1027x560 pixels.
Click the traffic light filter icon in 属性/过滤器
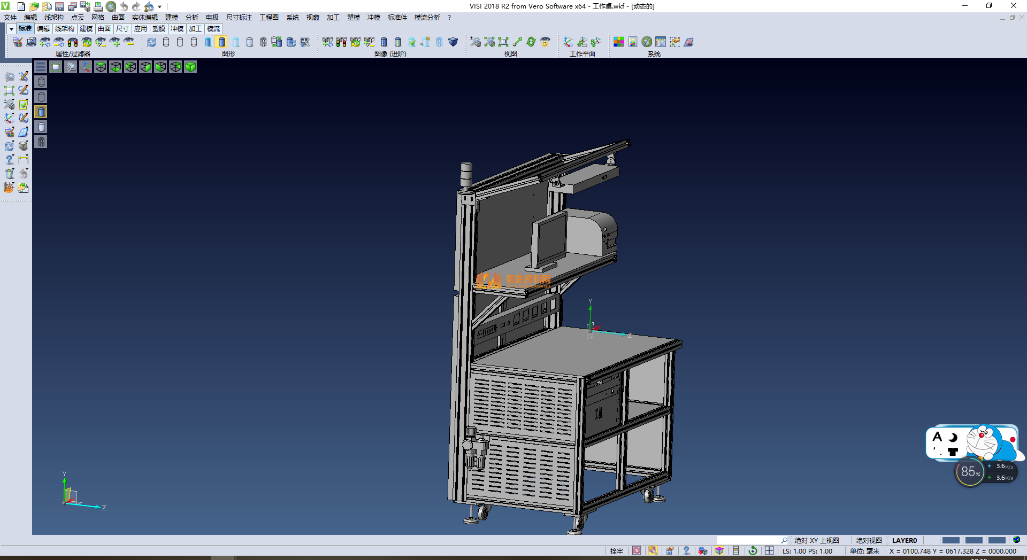(73, 42)
